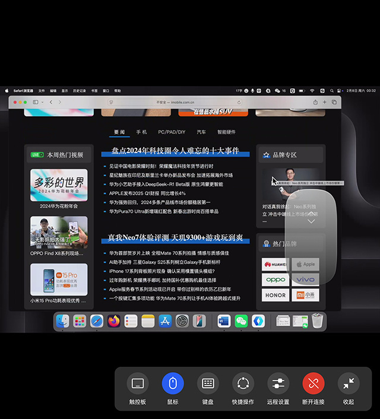Open Control Center in menu bar
Screen dimensions: 380x419
point(340,91)
